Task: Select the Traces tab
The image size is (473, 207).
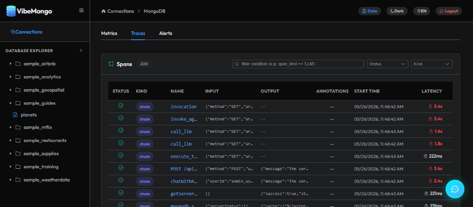Action: click(x=138, y=33)
